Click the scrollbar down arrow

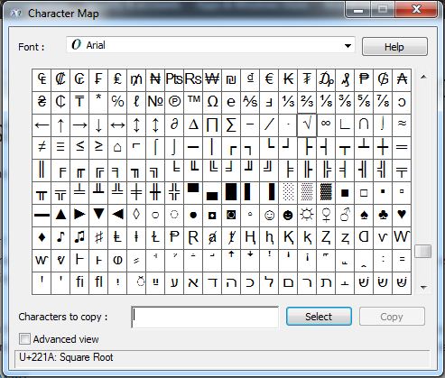423,288
